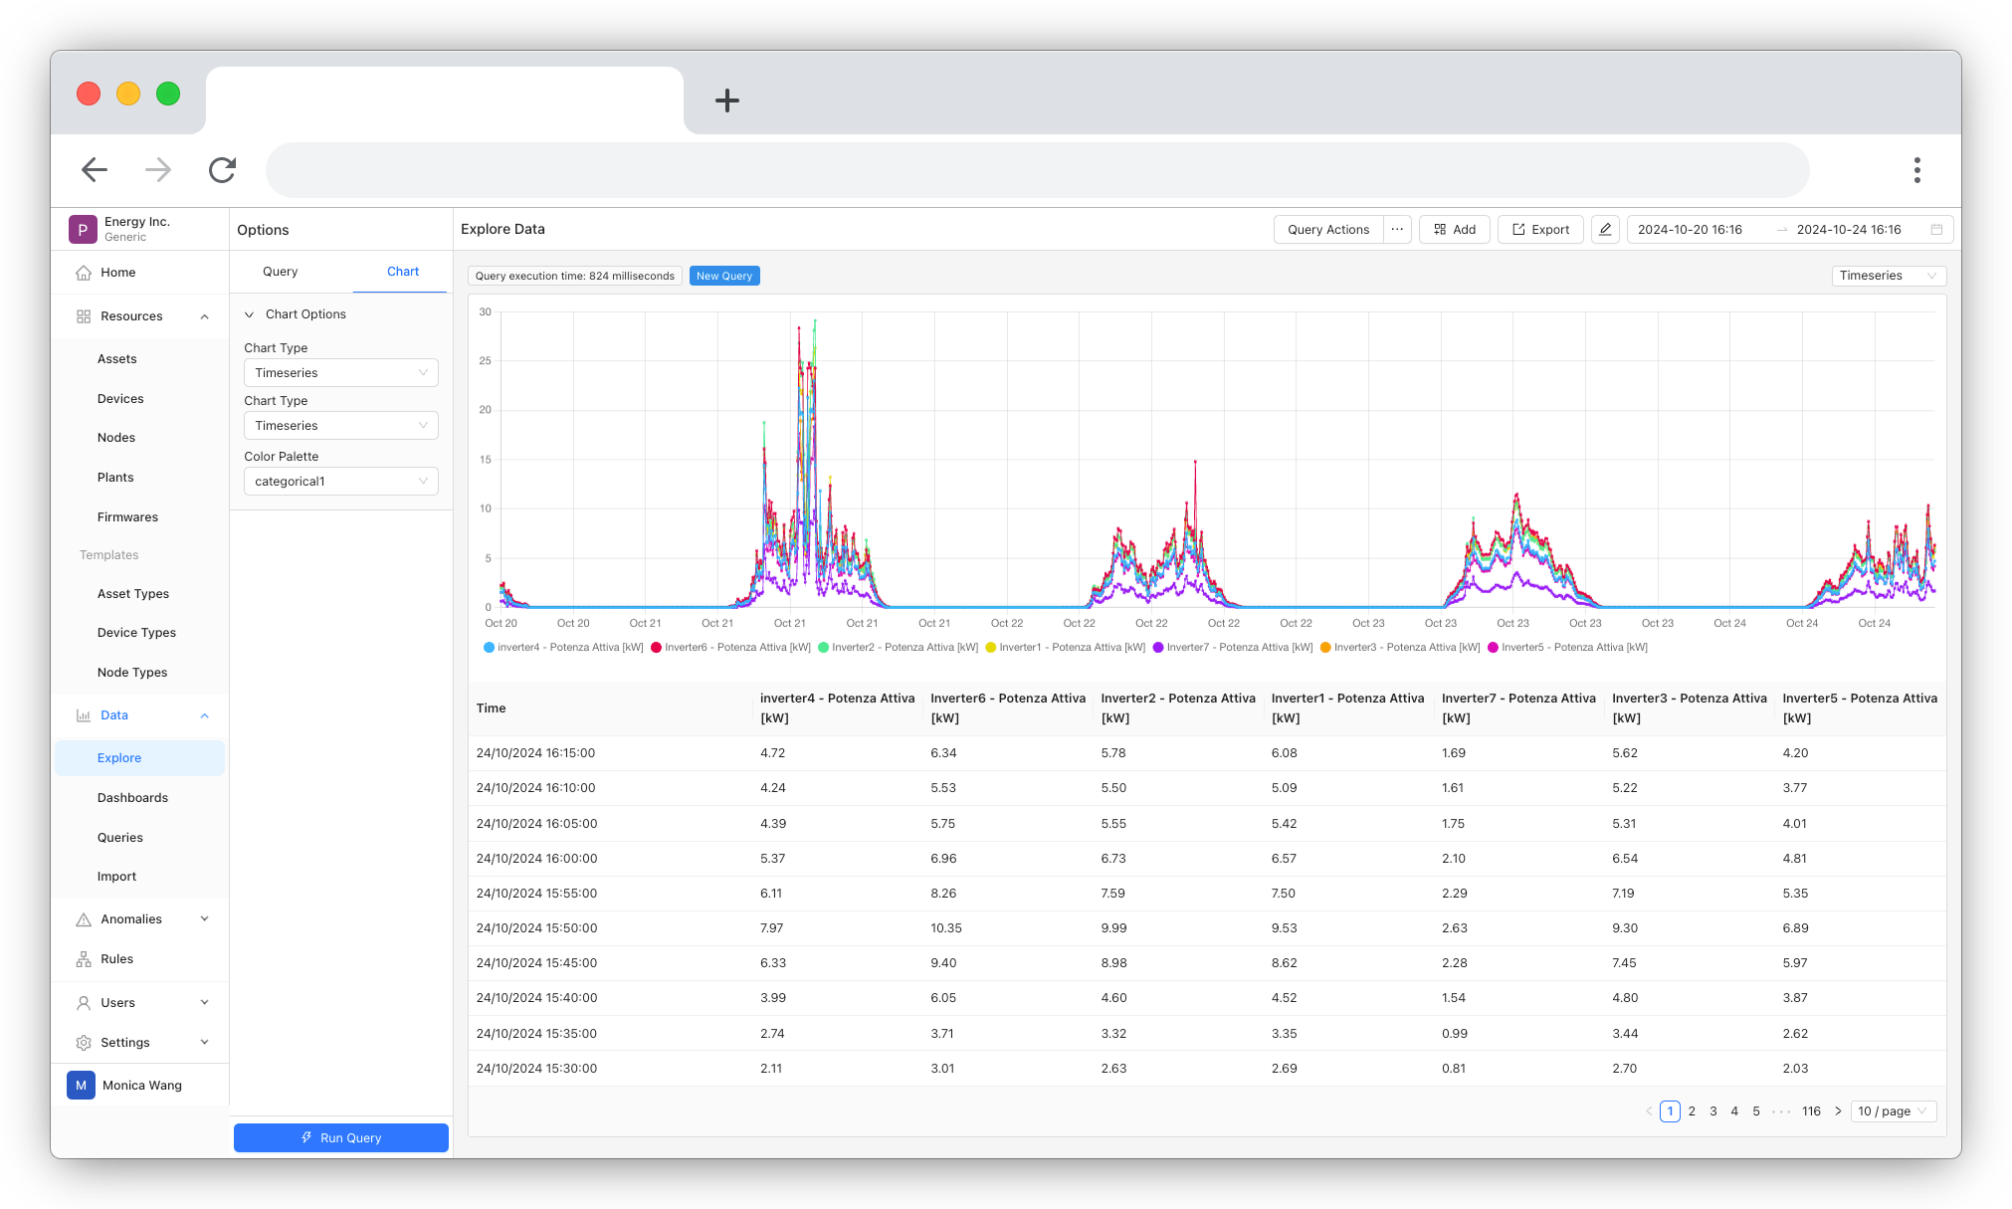Click the Settings gear icon in sidebar
Image resolution: width=2012 pixels, height=1209 pixels.
pos(84,1043)
